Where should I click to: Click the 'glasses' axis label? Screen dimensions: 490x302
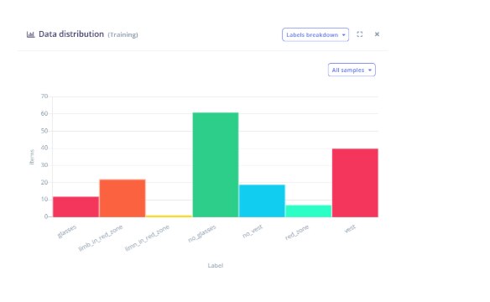pos(67,232)
